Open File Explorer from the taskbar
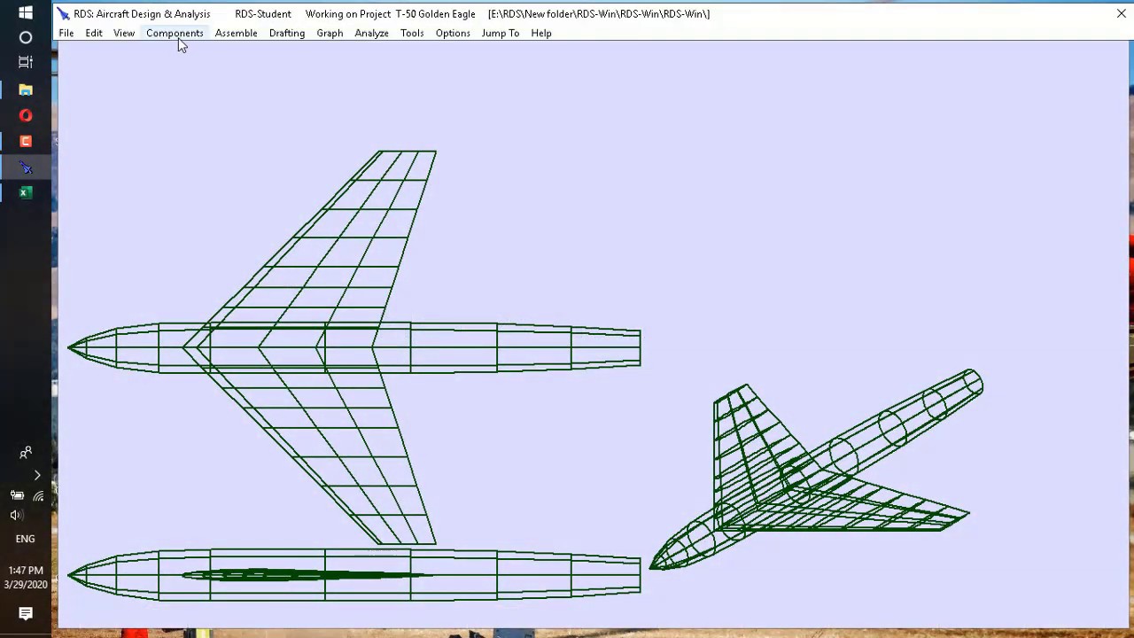1134x638 pixels. pyautogui.click(x=26, y=89)
